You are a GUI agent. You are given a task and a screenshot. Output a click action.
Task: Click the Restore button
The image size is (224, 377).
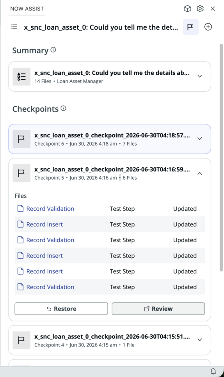(61, 309)
